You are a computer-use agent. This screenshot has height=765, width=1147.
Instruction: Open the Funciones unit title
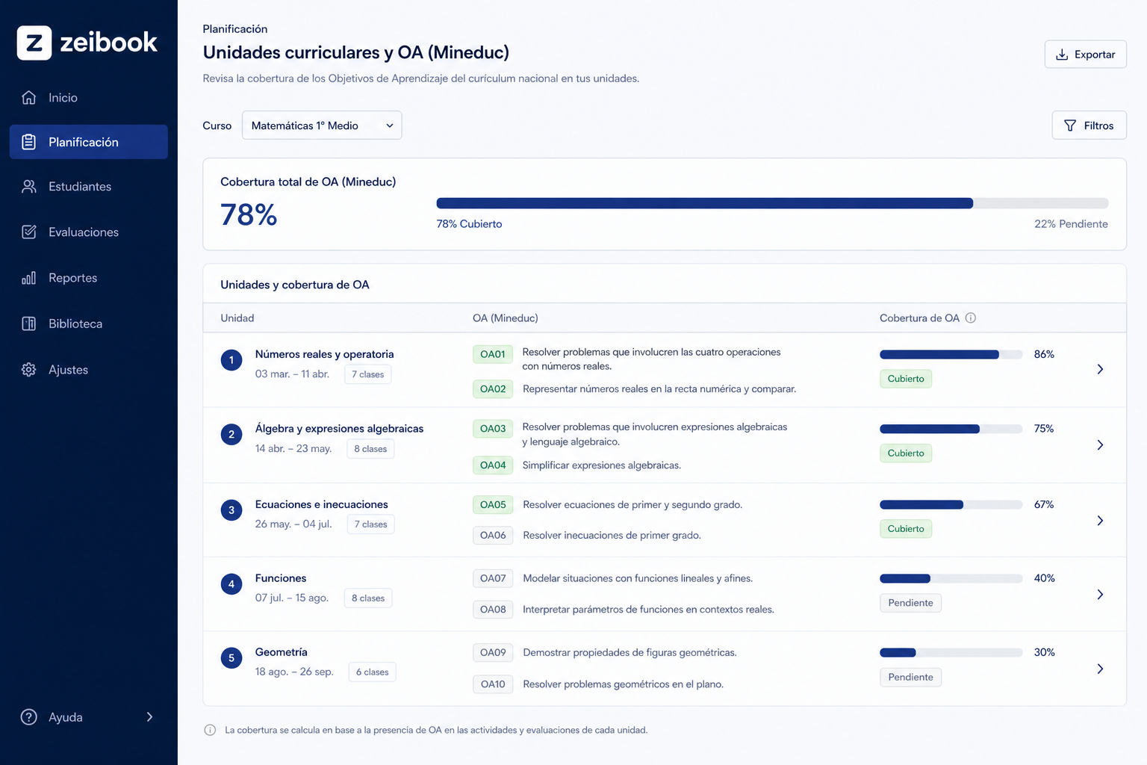pos(281,578)
